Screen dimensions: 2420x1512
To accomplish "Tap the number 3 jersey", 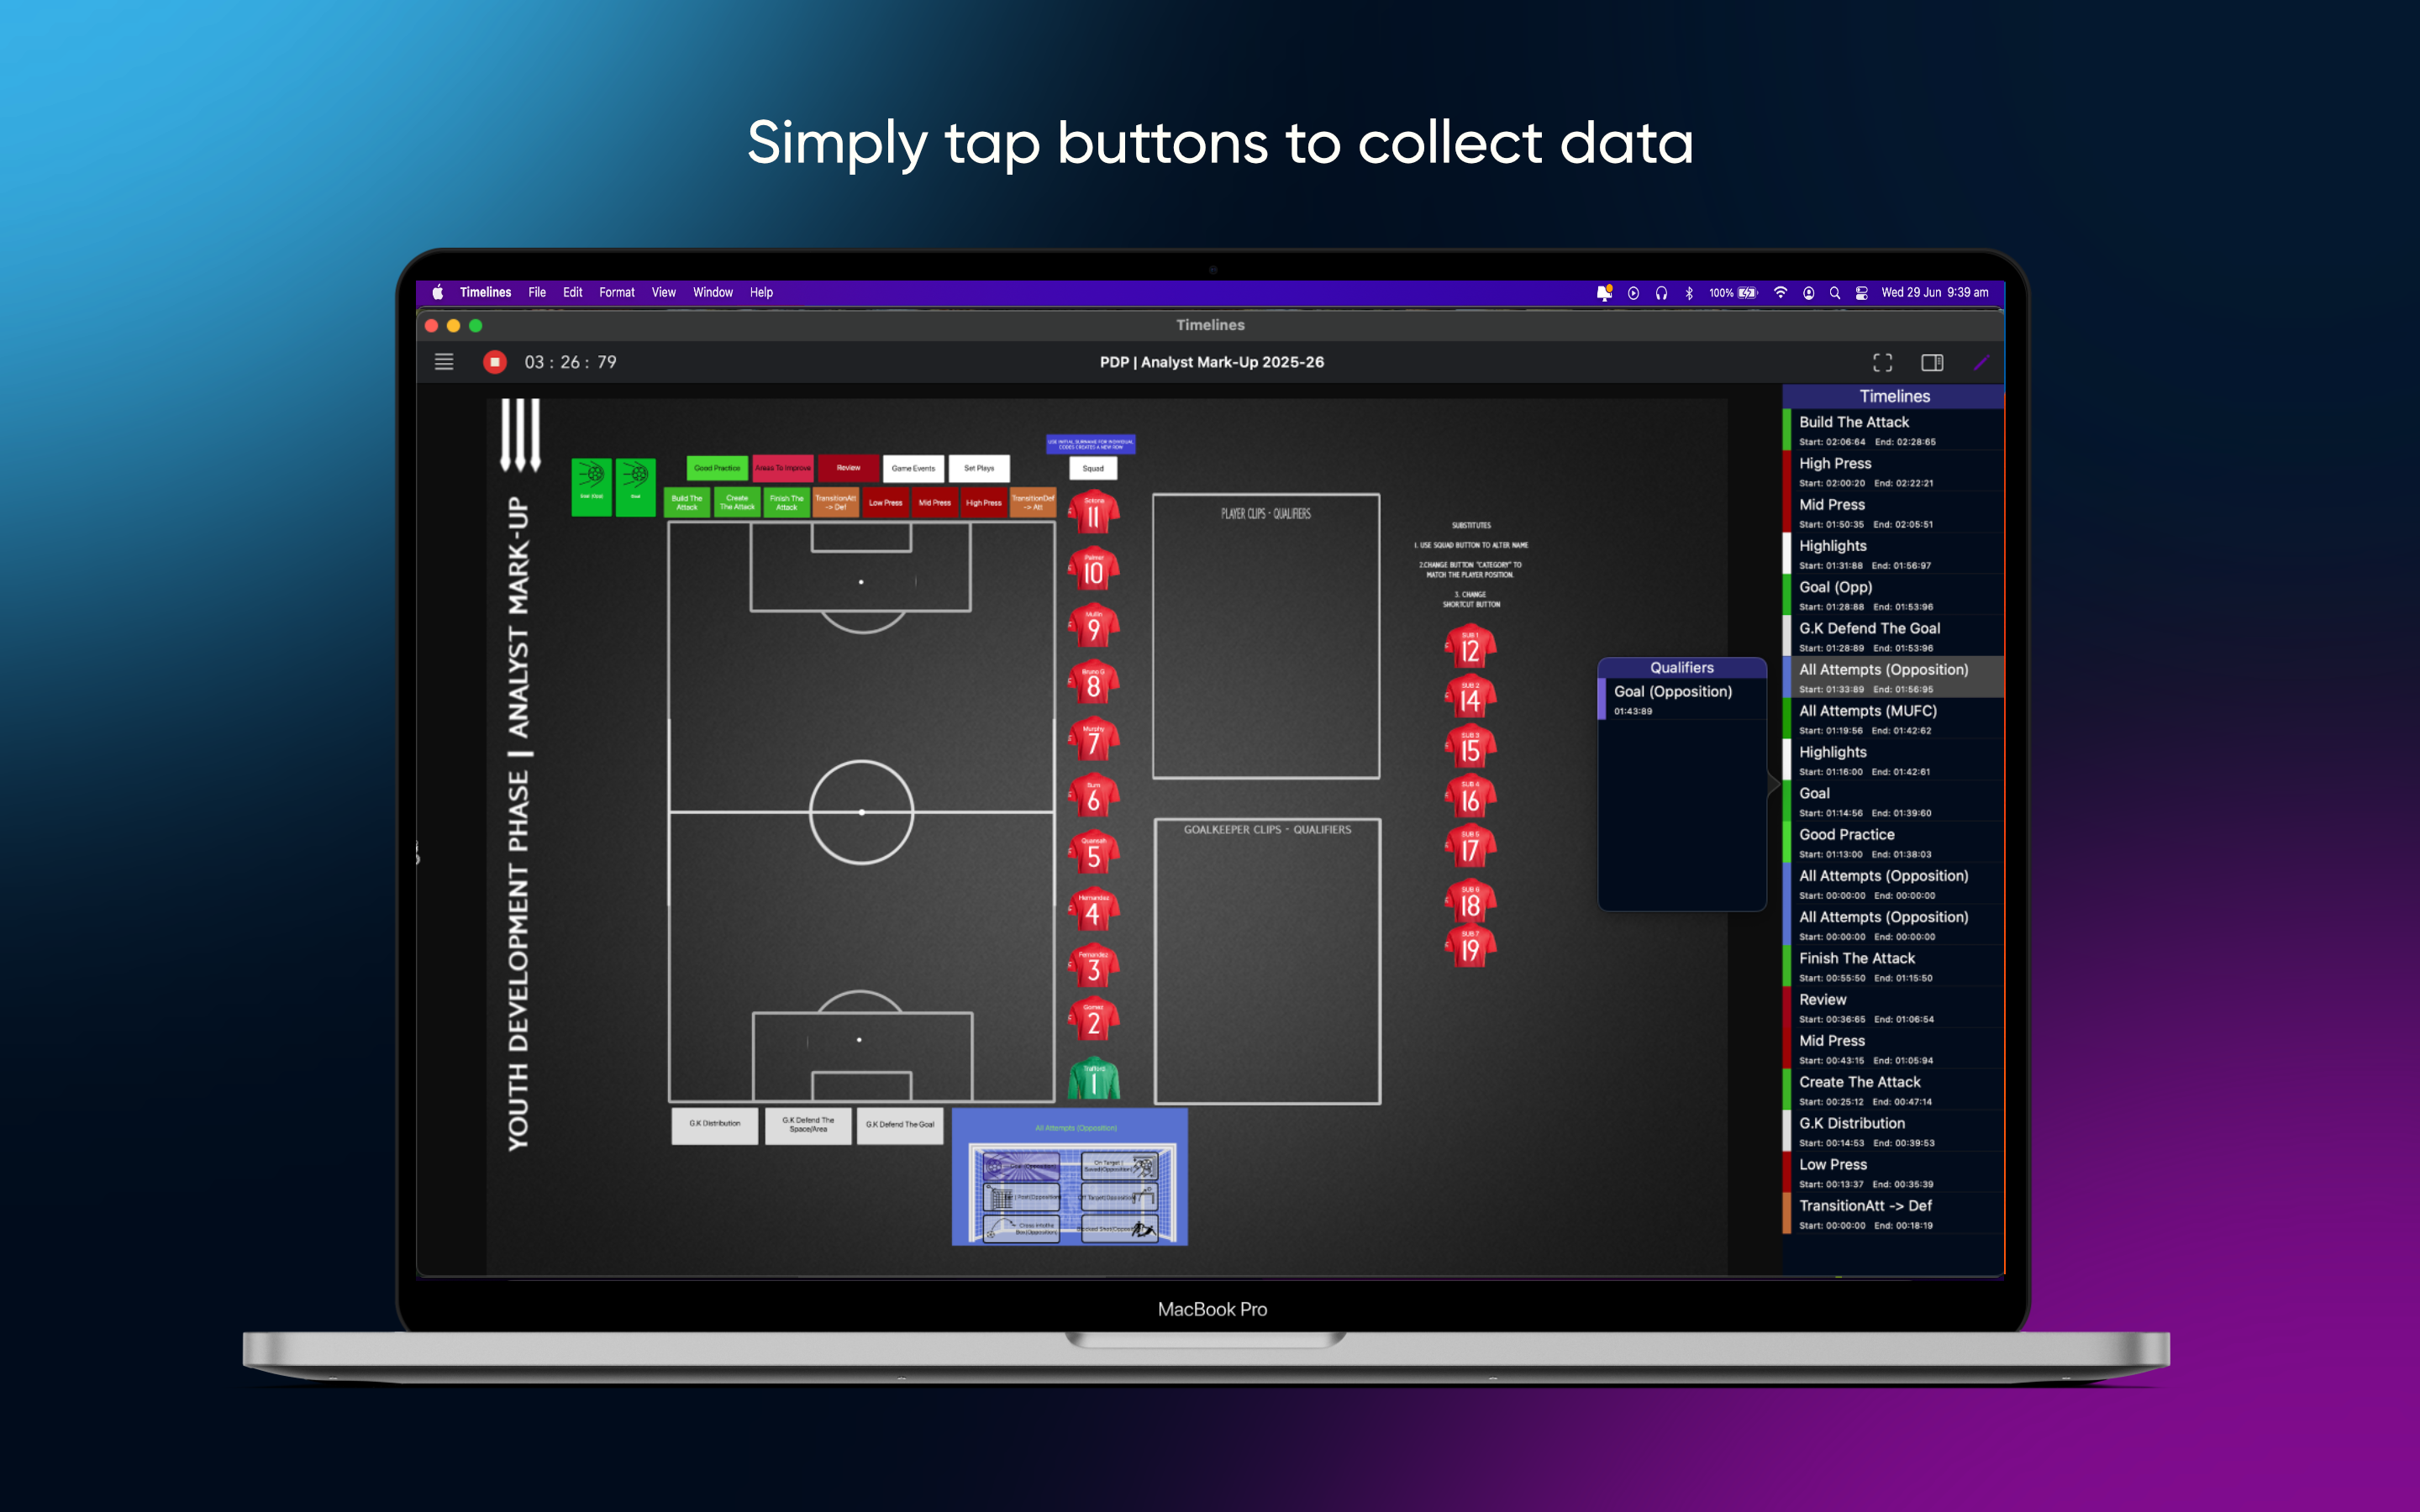I will pos(1093,966).
